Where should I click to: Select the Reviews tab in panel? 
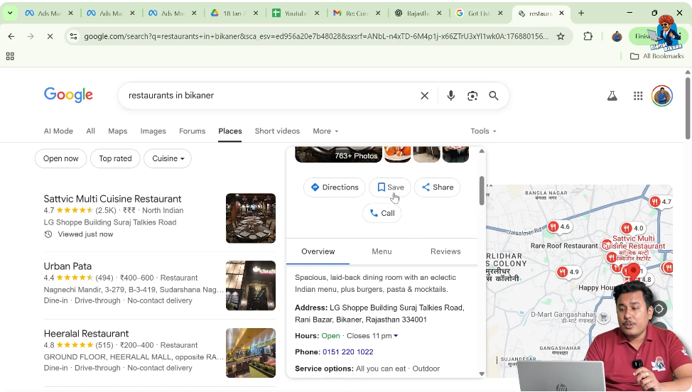[x=445, y=252]
